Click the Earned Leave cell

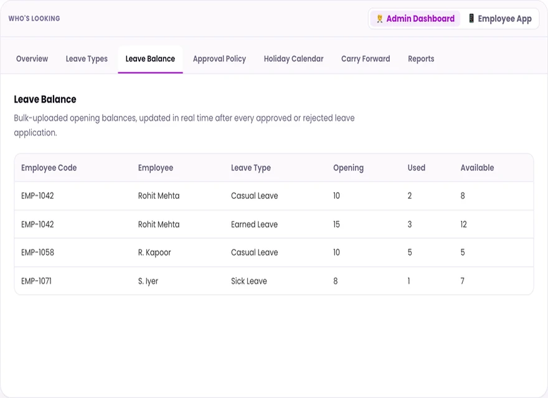[255, 224]
